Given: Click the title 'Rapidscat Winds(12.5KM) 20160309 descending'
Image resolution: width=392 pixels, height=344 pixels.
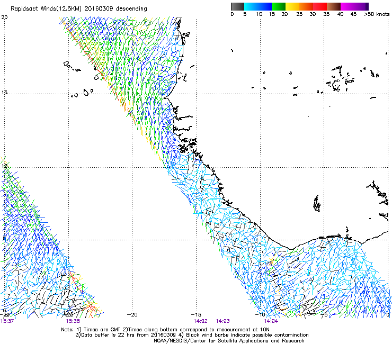Looking at the screenshot, I should pos(79,9).
